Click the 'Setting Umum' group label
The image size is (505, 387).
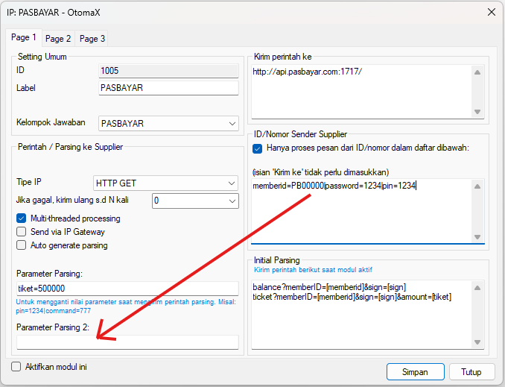[42, 57]
